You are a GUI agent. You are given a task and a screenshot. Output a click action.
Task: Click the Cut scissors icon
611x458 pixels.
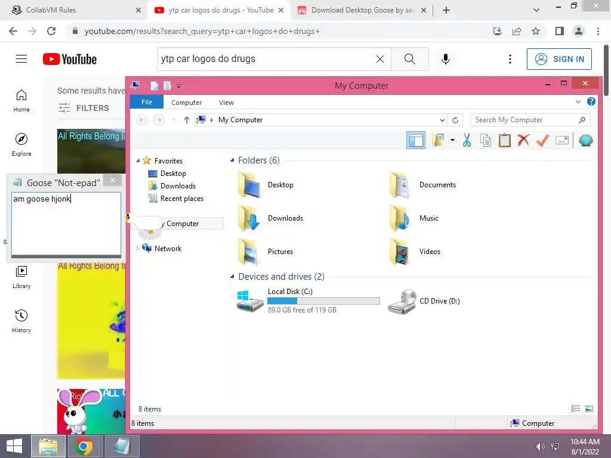click(x=467, y=140)
